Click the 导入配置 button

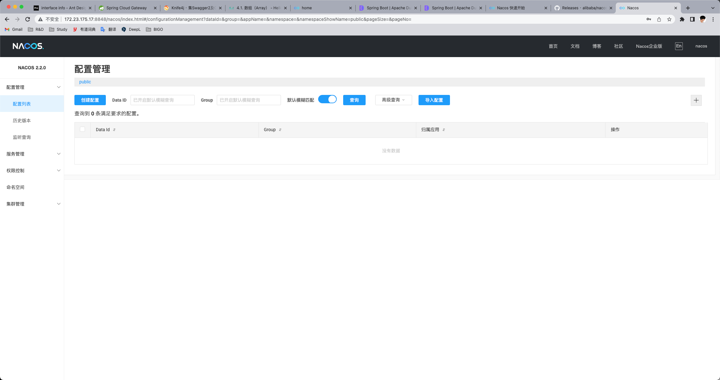pos(434,100)
